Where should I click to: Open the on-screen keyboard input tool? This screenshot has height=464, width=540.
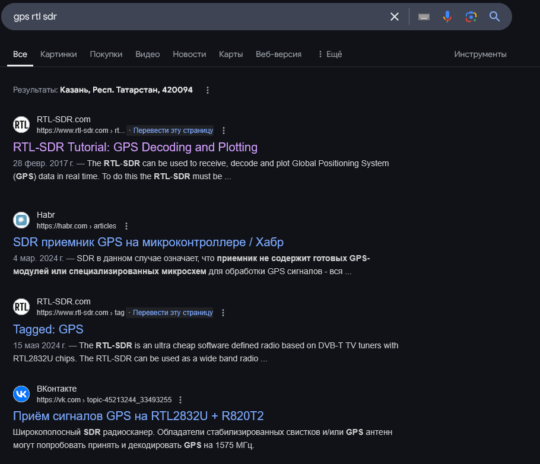[424, 17]
